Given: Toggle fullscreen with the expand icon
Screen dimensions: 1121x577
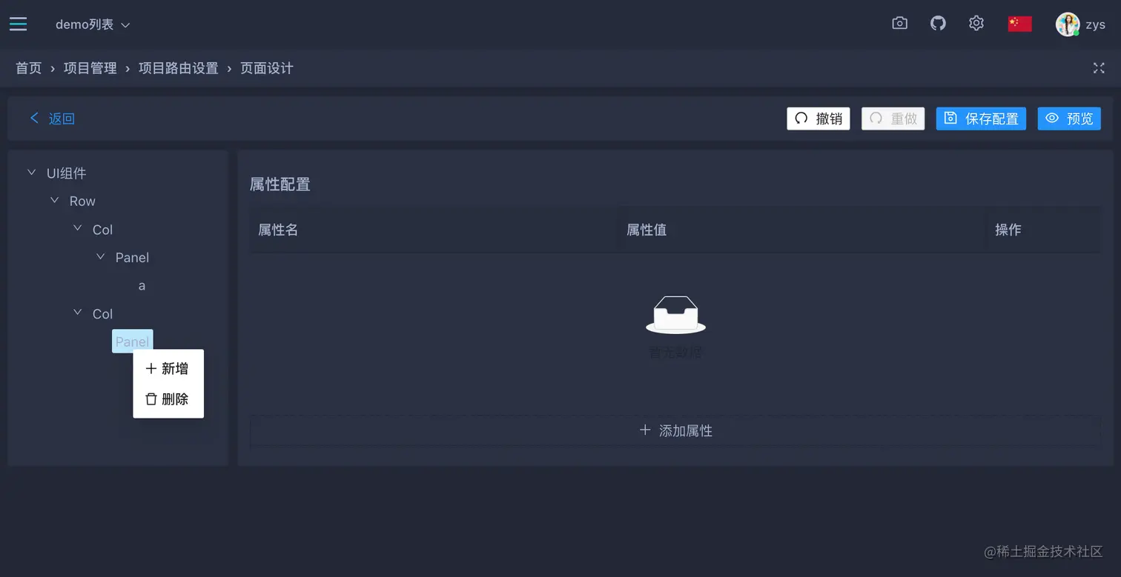Looking at the screenshot, I should click(1099, 68).
